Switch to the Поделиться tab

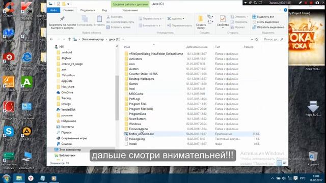tap(88, 10)
